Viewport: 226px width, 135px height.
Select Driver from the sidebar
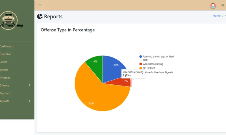tap(3, 62)
